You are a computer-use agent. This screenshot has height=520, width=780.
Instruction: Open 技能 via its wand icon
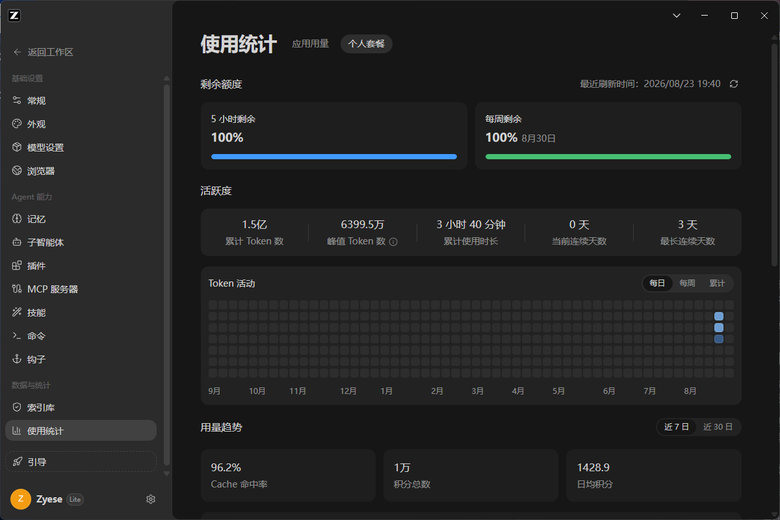[17, 313]
